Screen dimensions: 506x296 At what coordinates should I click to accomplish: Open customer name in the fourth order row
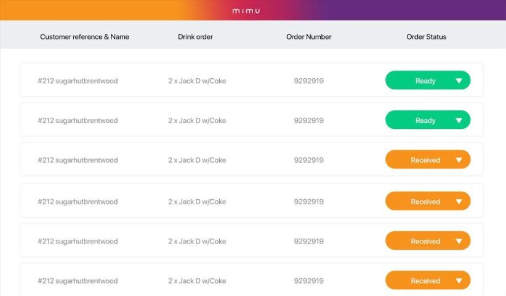point(78,202)
